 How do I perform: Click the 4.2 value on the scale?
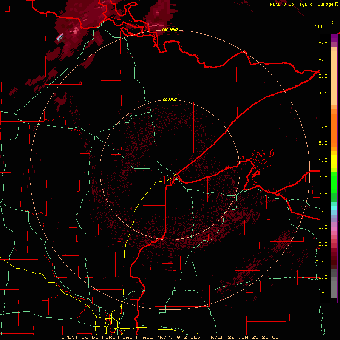click(x=323, y=160)
